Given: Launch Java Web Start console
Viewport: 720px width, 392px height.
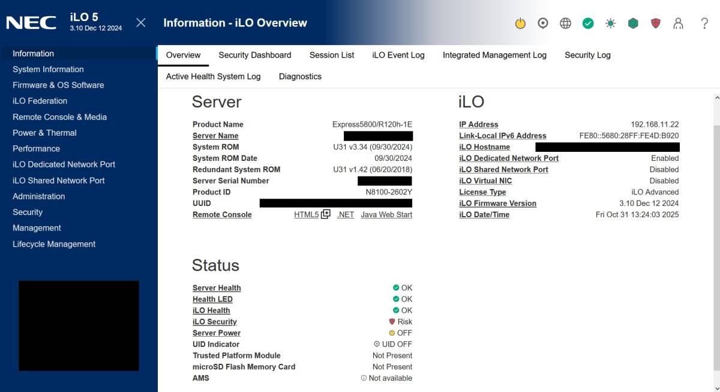Looking at the screenshot, I should coord(386,215).
